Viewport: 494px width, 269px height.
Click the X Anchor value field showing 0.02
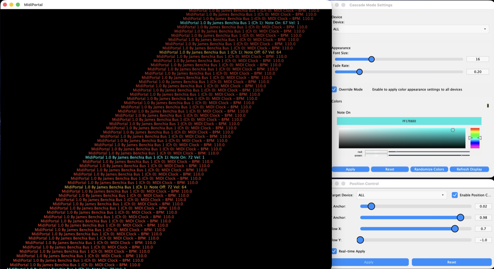pyautogui.click(x=483, y=206)
